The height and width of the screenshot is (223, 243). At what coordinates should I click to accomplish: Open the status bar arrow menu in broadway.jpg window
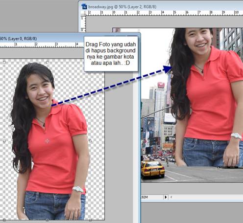(166, 197)
